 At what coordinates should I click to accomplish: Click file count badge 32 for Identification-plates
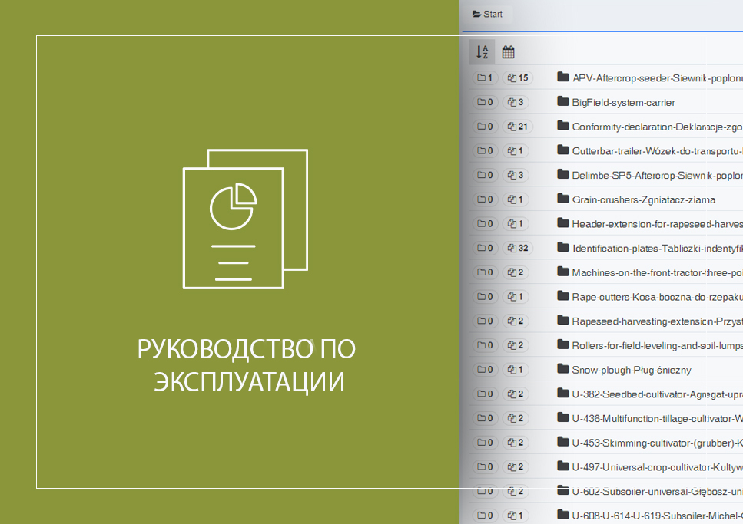pyautogui.click(x=517, y=248)
